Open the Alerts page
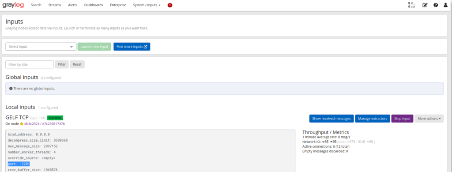The height and width of the screenshot is (172, 452). click(73, 5)
